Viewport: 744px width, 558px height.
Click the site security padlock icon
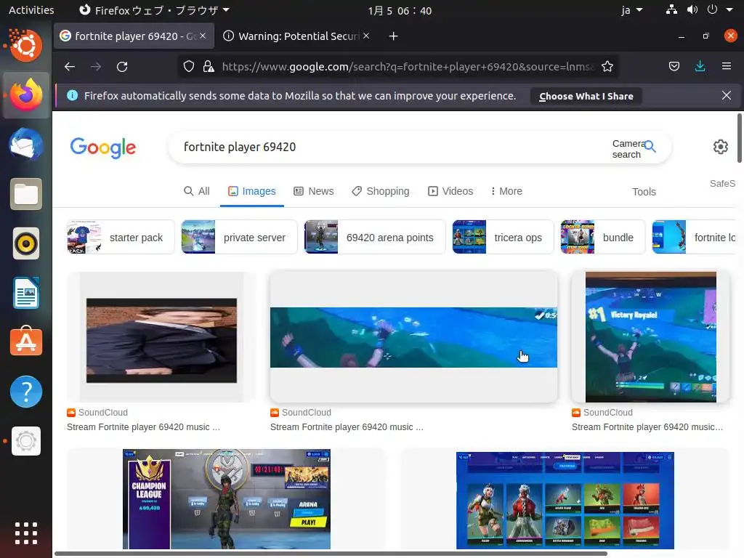click(209, 66)
